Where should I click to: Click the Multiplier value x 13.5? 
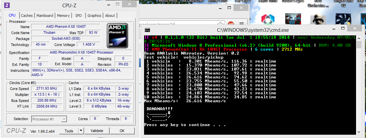click(47, 95)
